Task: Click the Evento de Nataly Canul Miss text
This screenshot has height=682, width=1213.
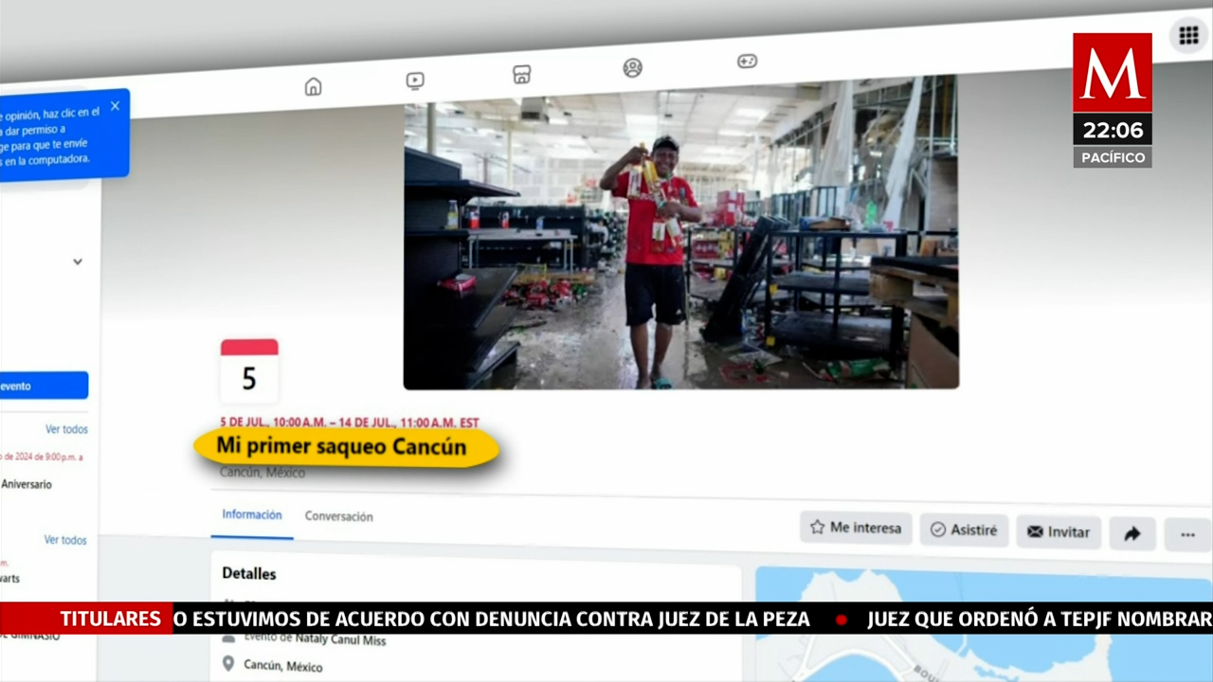Action: pyautogui.click(x=315, y=639)
